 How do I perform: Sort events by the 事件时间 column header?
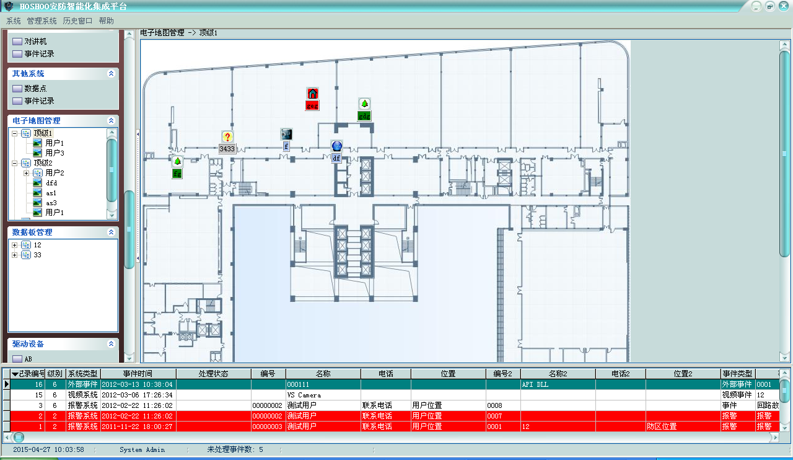[x=138, y=374]
